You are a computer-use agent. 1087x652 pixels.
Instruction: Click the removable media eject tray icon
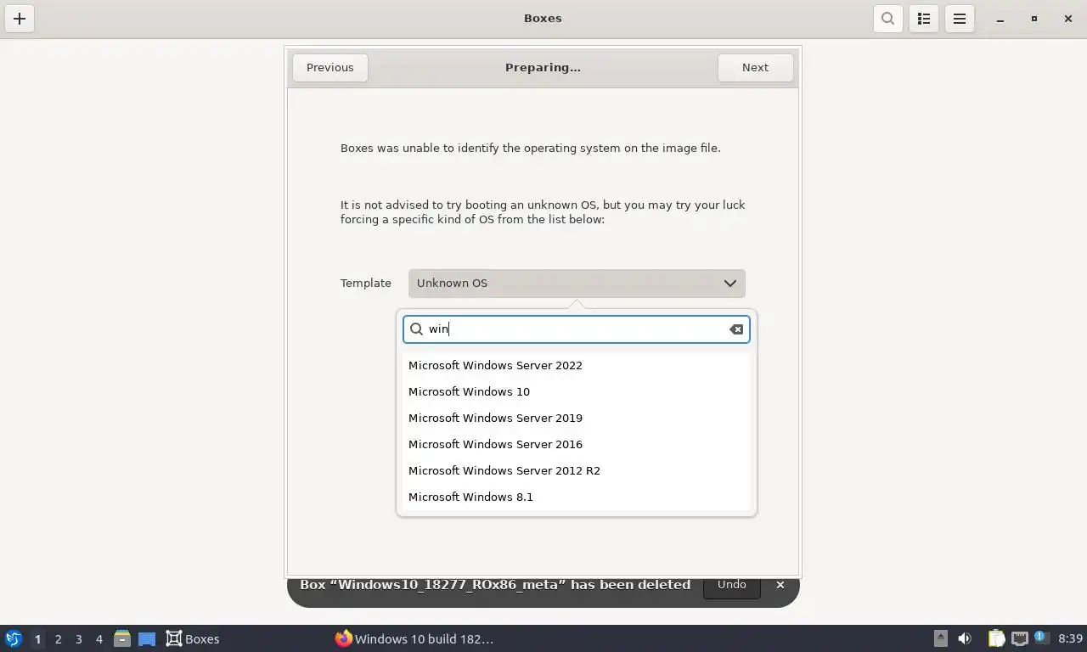tap(941, 639)
